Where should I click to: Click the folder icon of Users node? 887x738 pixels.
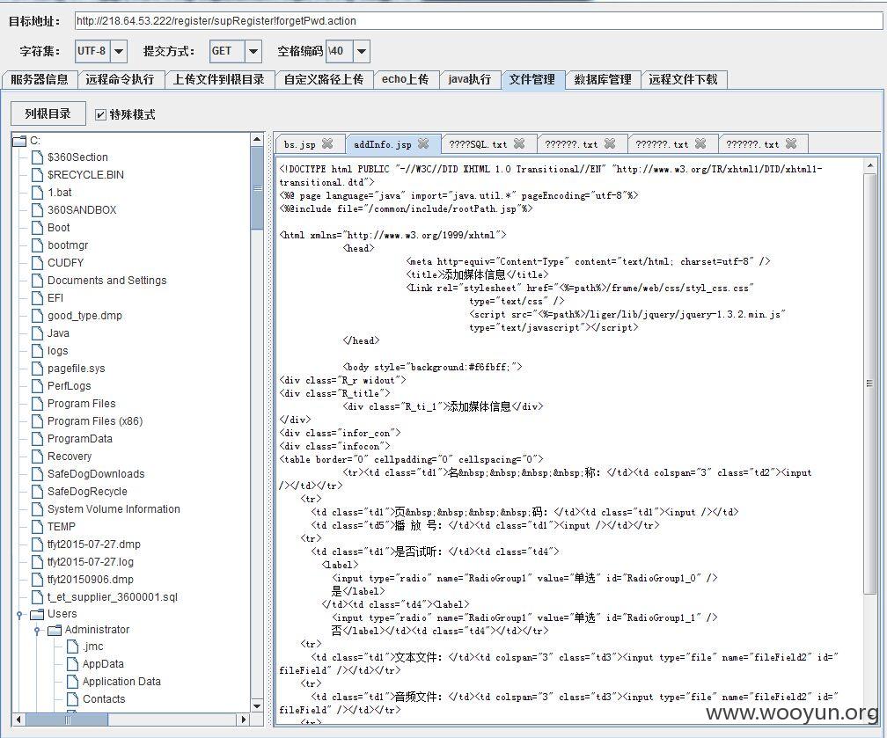pyautogui.click(x=37, y=614)
